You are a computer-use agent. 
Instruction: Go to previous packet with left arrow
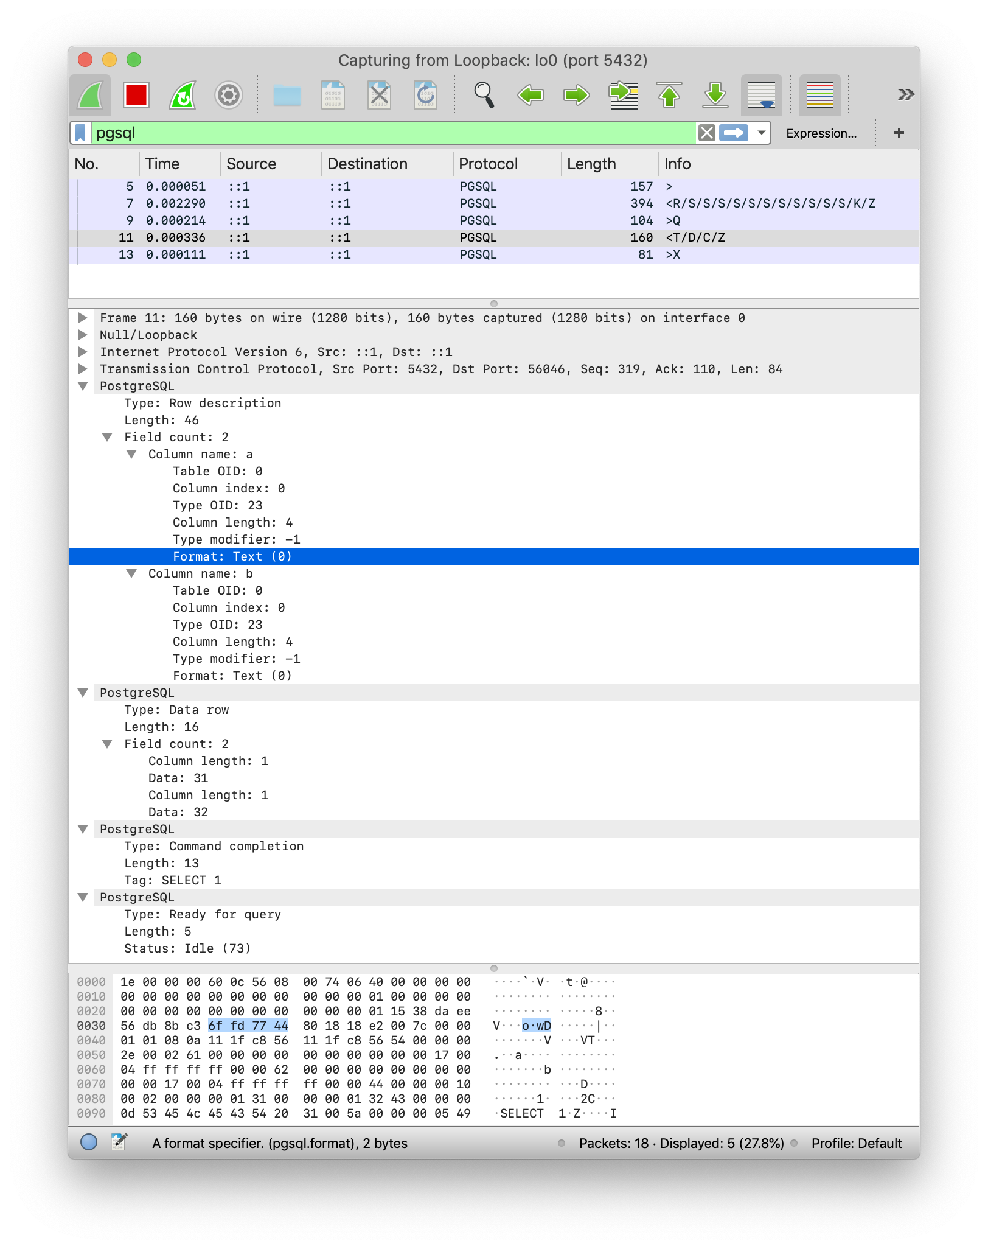(530, 95)
